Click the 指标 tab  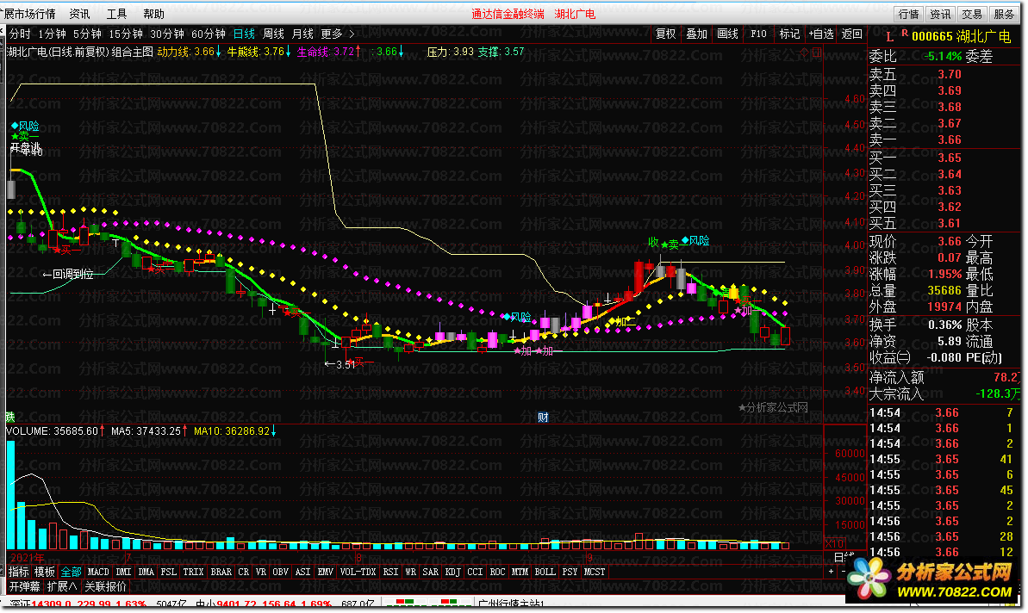click(18, 572)
